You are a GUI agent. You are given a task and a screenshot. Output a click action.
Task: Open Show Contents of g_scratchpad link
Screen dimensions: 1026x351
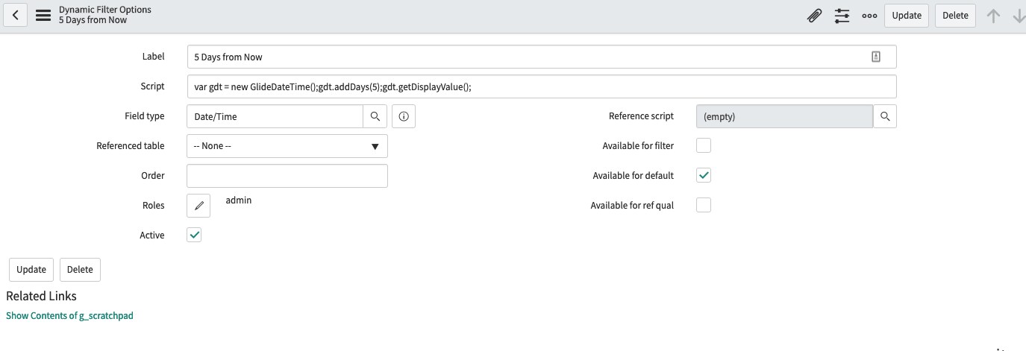coord(69,316)
